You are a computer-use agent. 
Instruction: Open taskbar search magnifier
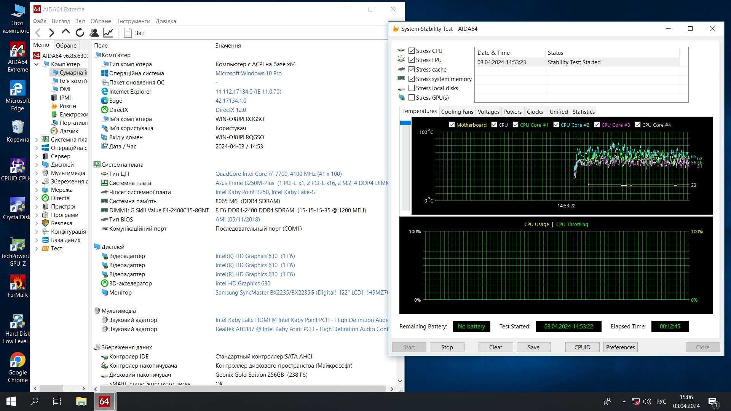pos(34,401)
